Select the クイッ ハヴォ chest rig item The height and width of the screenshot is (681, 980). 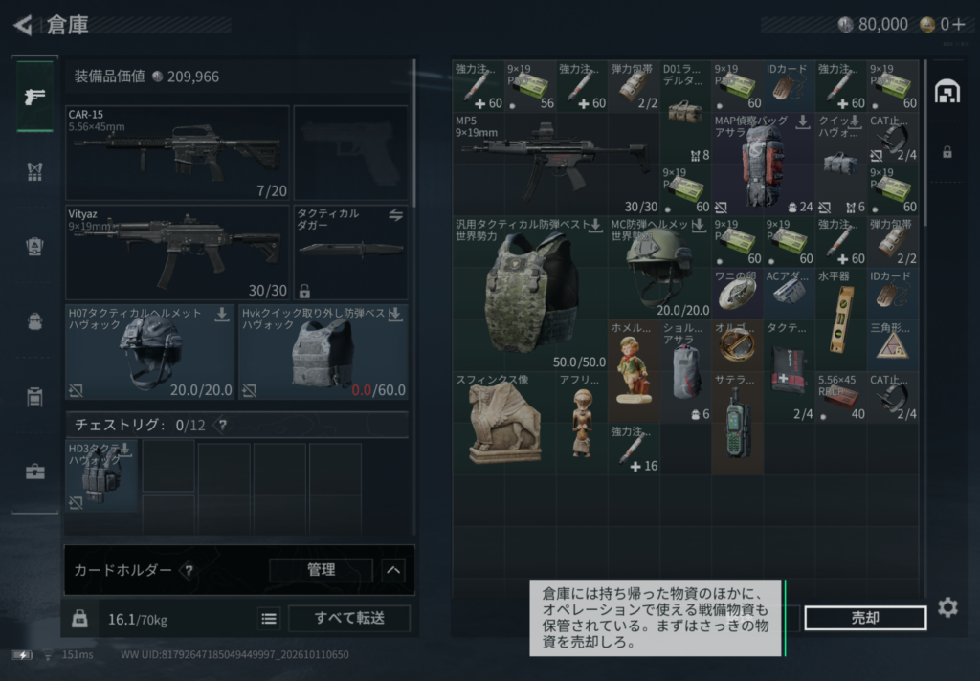(840, 164)
